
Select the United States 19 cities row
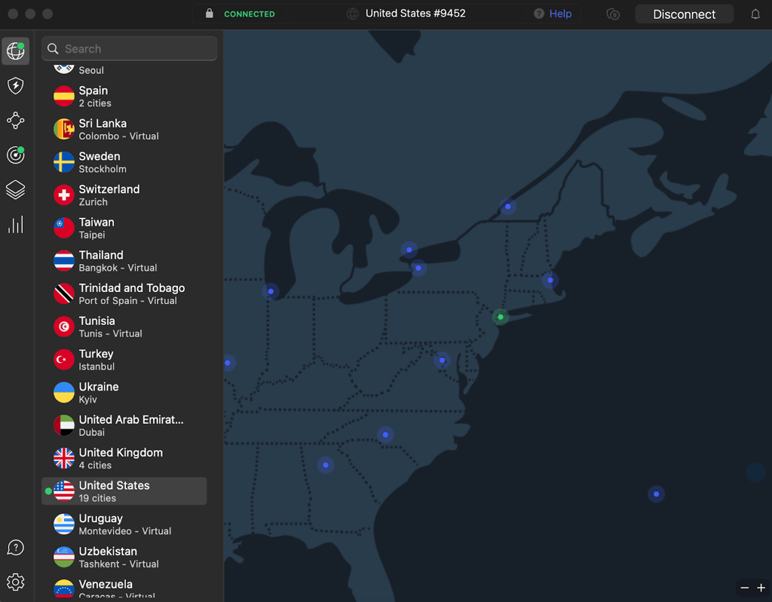pos(124,491)
